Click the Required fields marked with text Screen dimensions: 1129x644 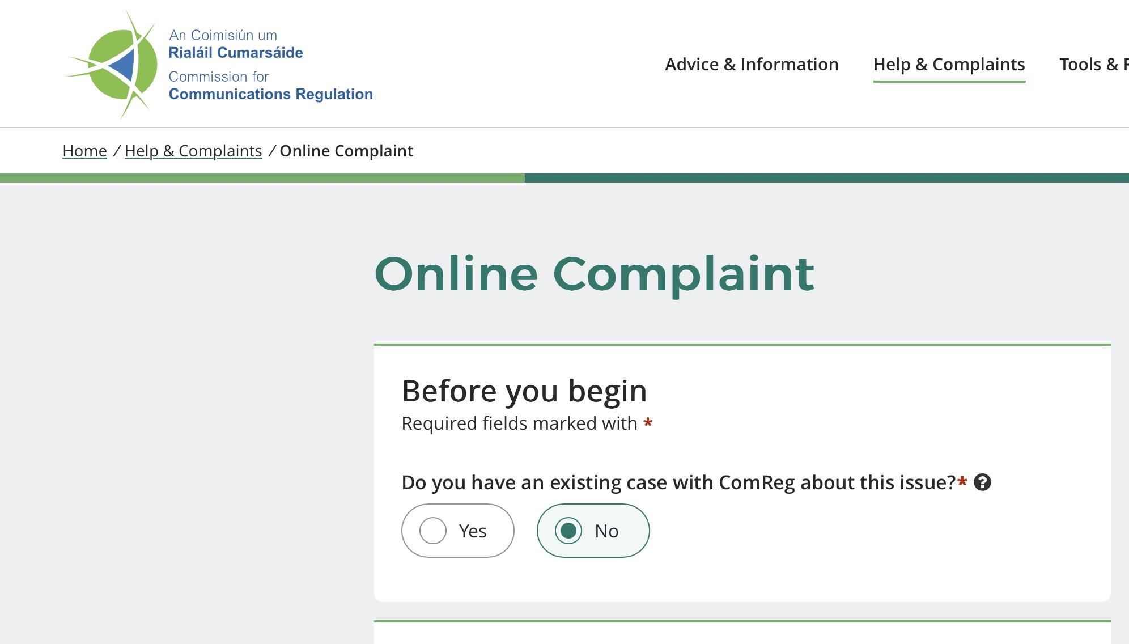pyautogui.click(x=519, y=423)
